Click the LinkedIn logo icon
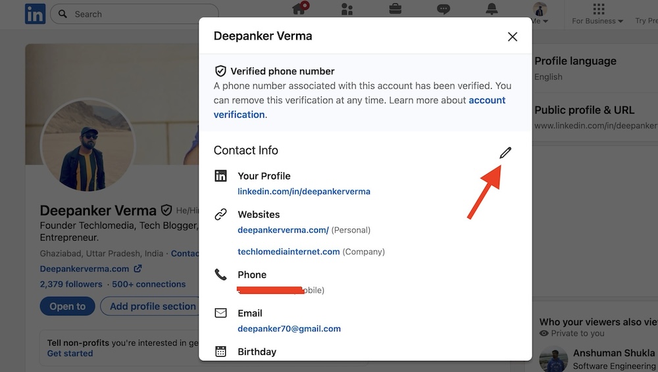 pyautogui.click(x=36, y=14)
